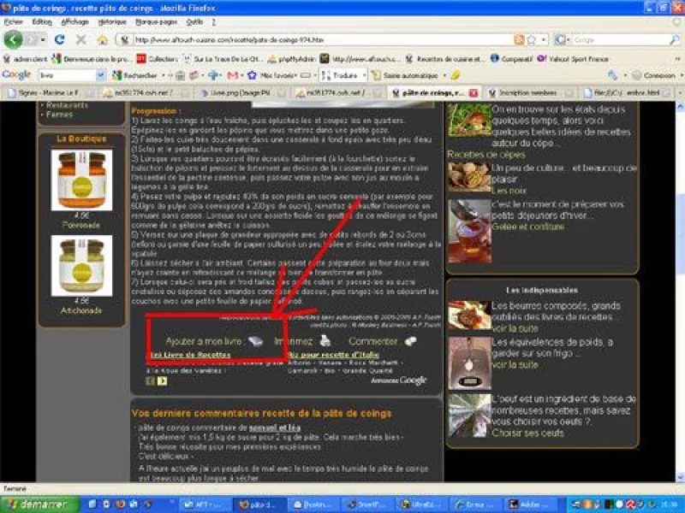The height and width of the screenshot is (513, 685).
Task: Go to the home page icon
Action: [x=103, y=40]
